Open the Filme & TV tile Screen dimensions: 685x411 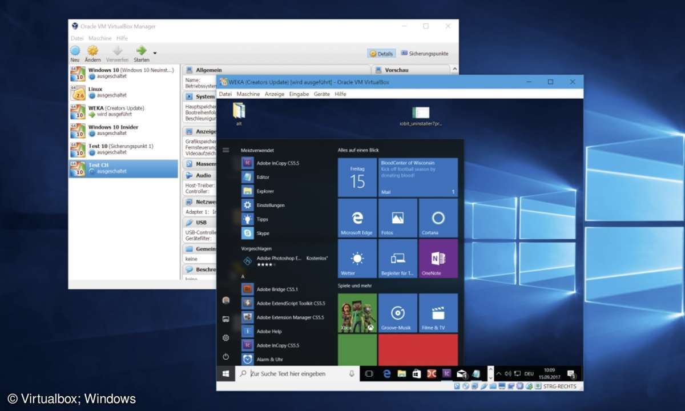(x=438, y=313)
